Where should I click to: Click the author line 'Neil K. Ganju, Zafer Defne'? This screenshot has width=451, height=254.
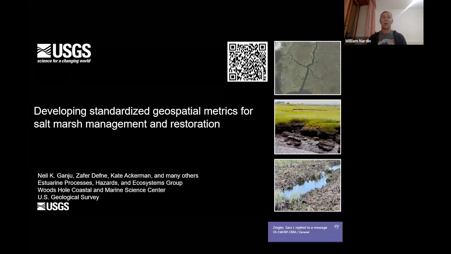pyautogui.click(x=118, y=175)
